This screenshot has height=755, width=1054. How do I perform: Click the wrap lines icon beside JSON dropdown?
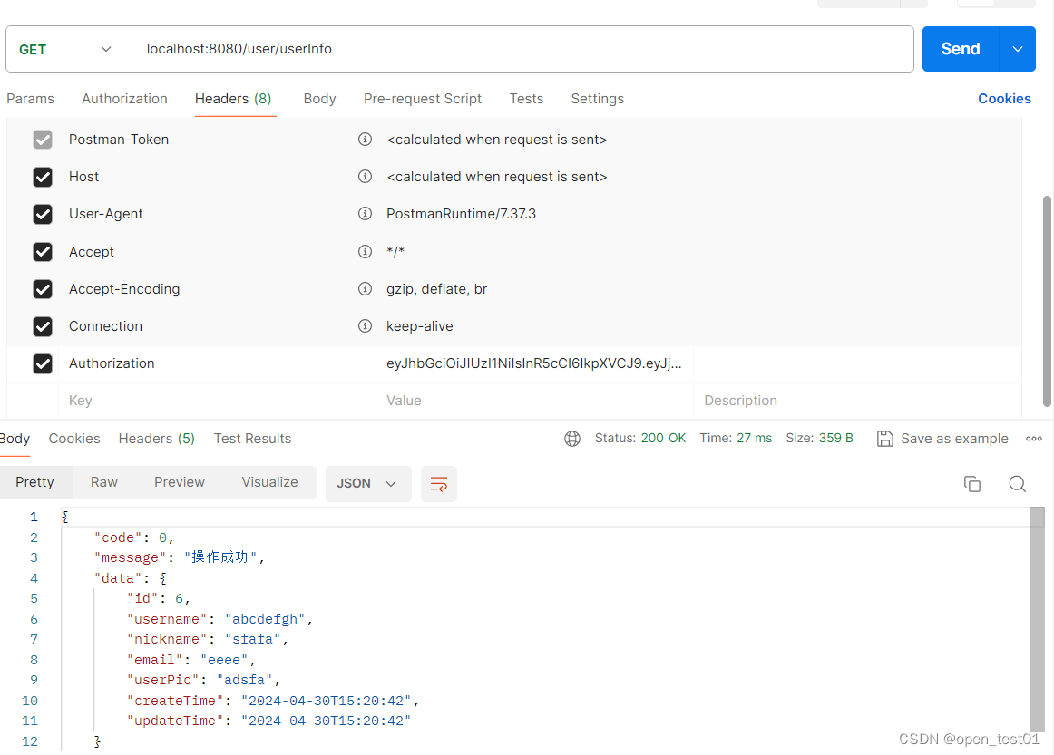coord(439,484)
